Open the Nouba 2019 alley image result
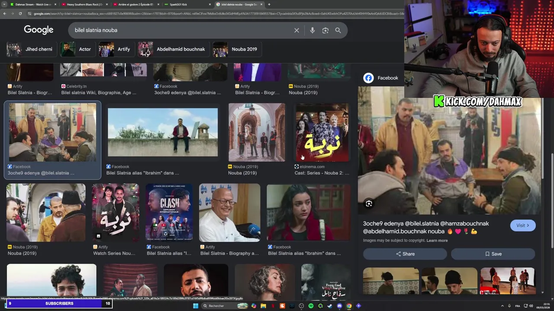Image resolution: width=554 pixels, height=311 pixels. coord(257,132)
